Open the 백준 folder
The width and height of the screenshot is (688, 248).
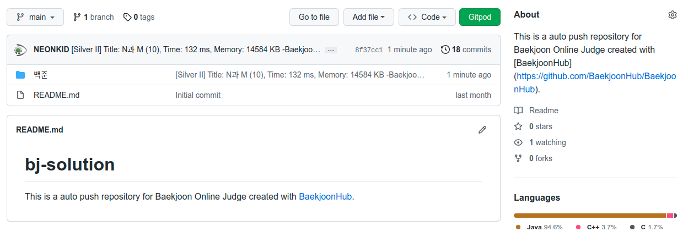(41, 75)
